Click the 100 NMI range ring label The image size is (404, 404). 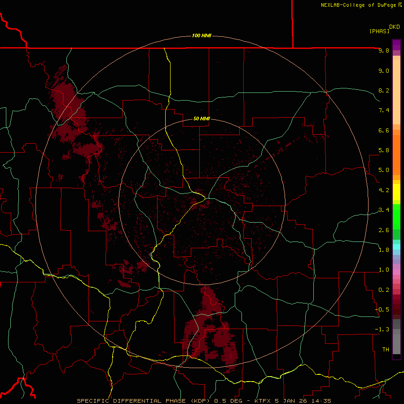pos(202,35)
